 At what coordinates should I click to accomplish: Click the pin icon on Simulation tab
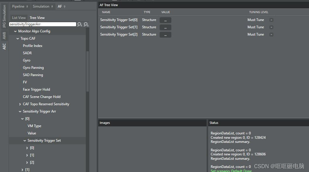pos(52,6)
